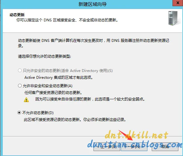Click 请选择你想允许的动态更新类型 prompt text

click(45, 56)
